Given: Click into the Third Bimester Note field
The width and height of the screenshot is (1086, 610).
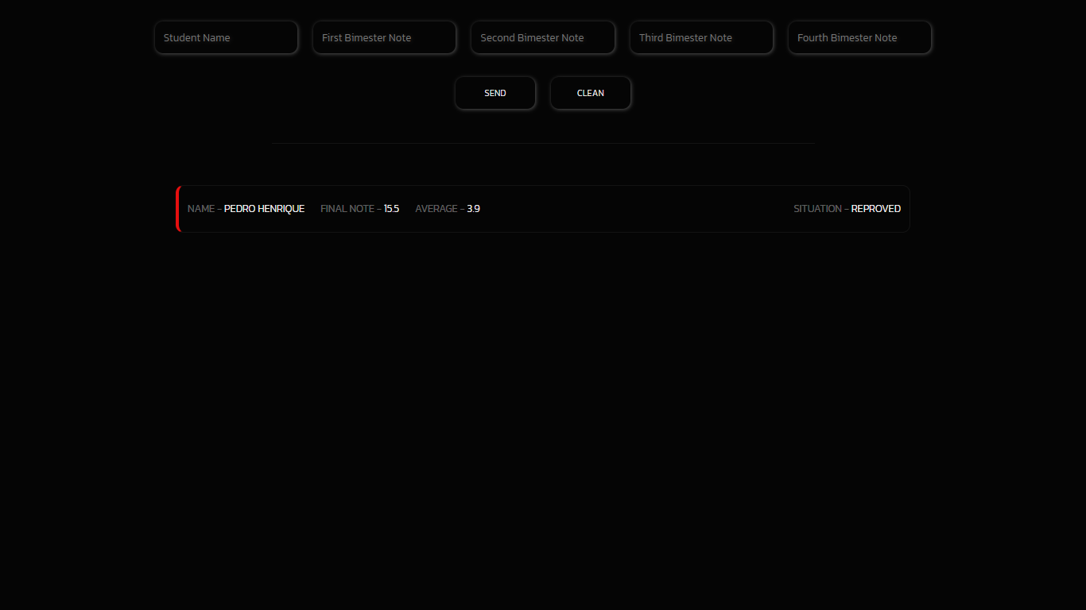Looking at the screenshot, I should [701, 37].
